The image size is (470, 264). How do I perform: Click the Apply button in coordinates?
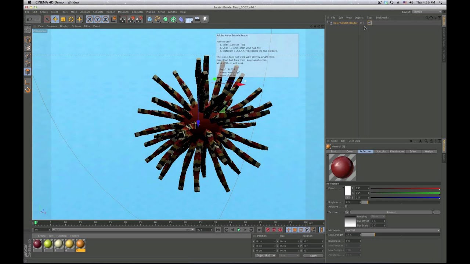tap(313, 256)
